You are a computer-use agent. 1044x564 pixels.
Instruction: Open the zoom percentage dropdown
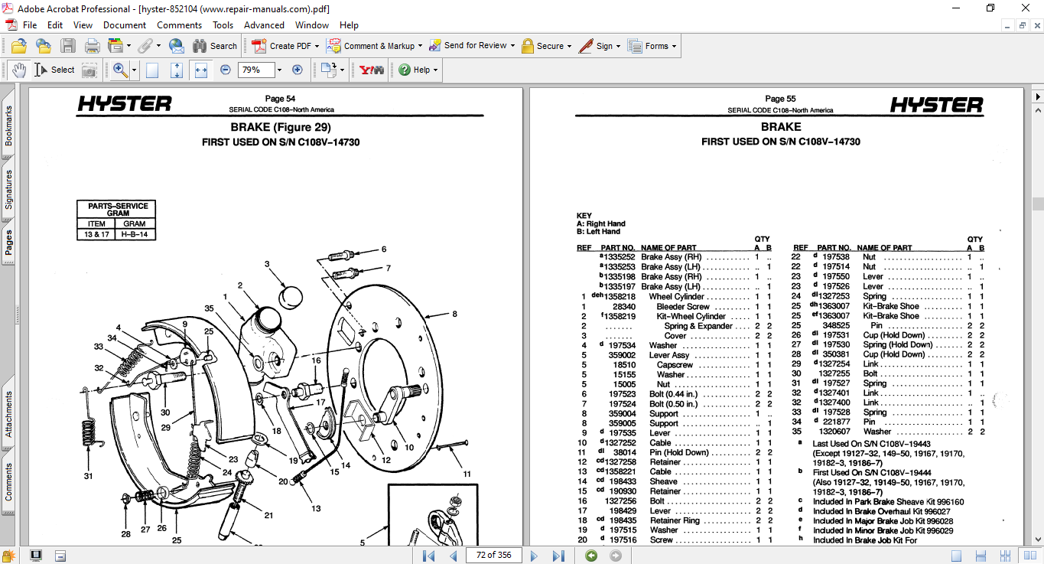[x=279, y=70]
